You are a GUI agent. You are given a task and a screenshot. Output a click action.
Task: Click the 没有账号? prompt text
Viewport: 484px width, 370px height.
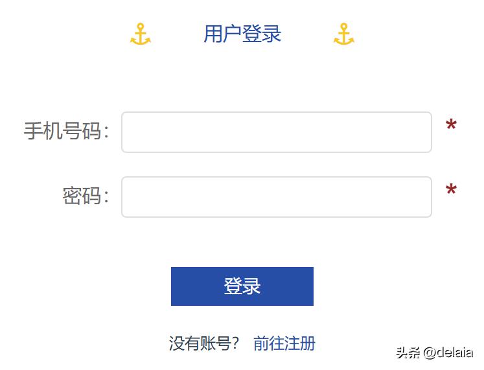click(x=204, y=343)
